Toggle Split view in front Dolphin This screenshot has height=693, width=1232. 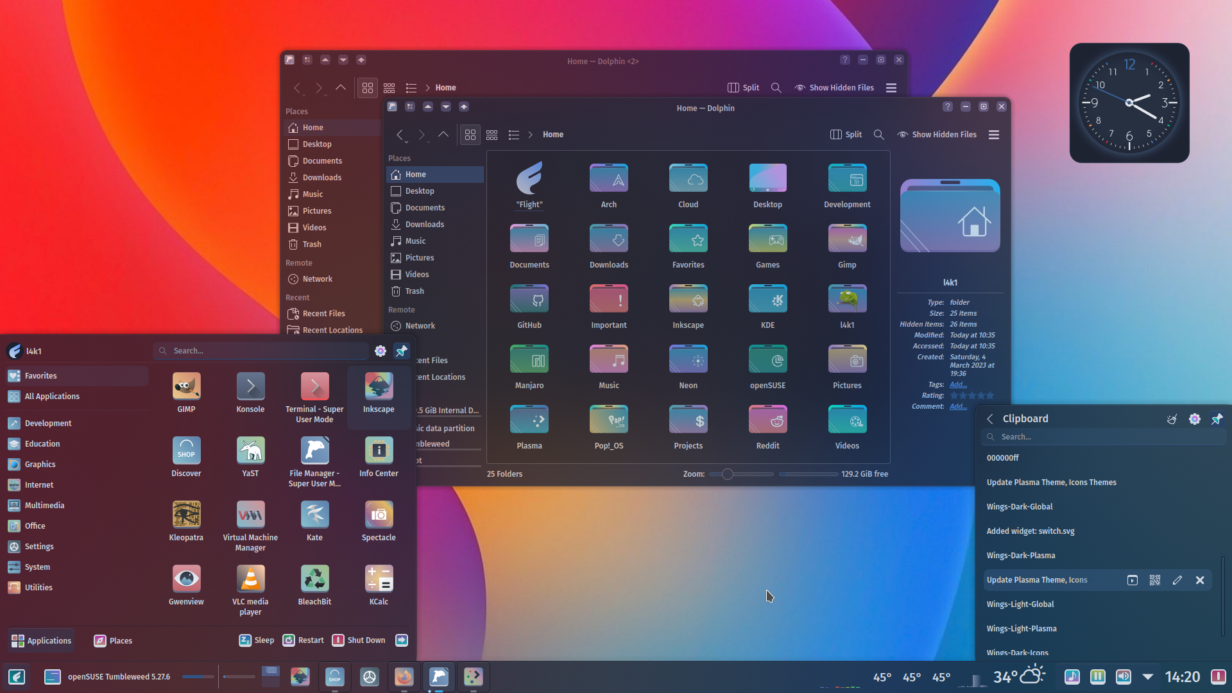click(846, 135)
